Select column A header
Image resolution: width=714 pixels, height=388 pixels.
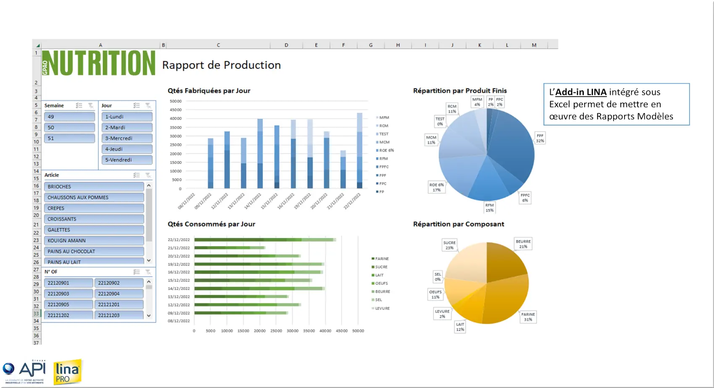(100, 45)
